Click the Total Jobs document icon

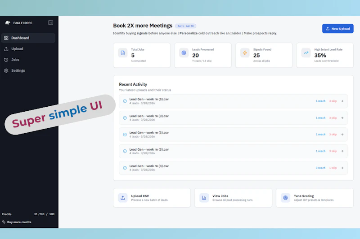(x=123, y=53)
